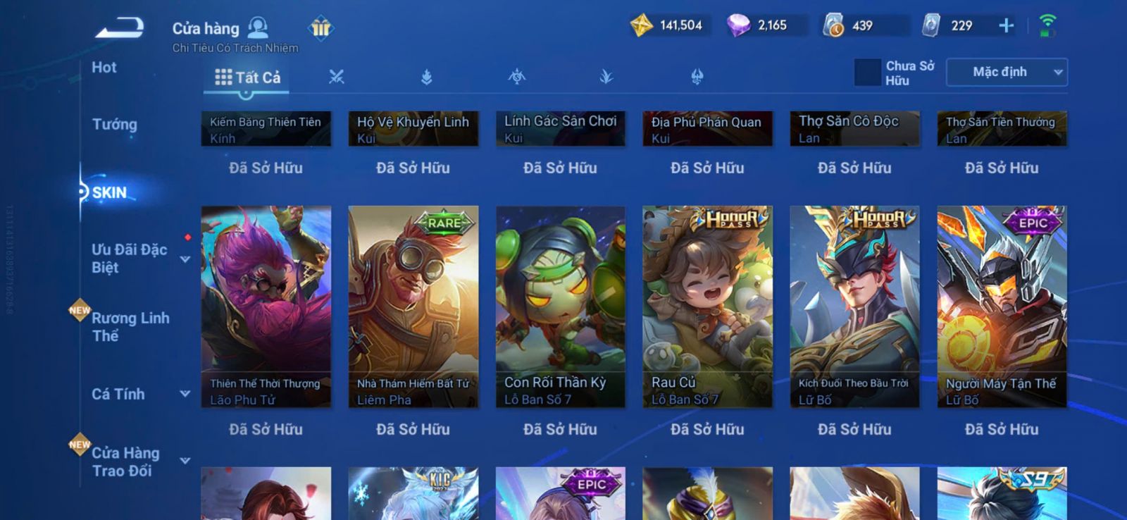Expand Cửa Hàng Trao Đổi section
This screenshot has height=520, width=1127.
[185, 461]
